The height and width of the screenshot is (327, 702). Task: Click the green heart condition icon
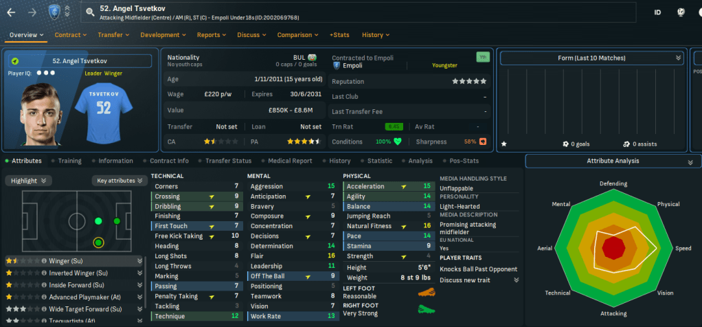(397, 142)
